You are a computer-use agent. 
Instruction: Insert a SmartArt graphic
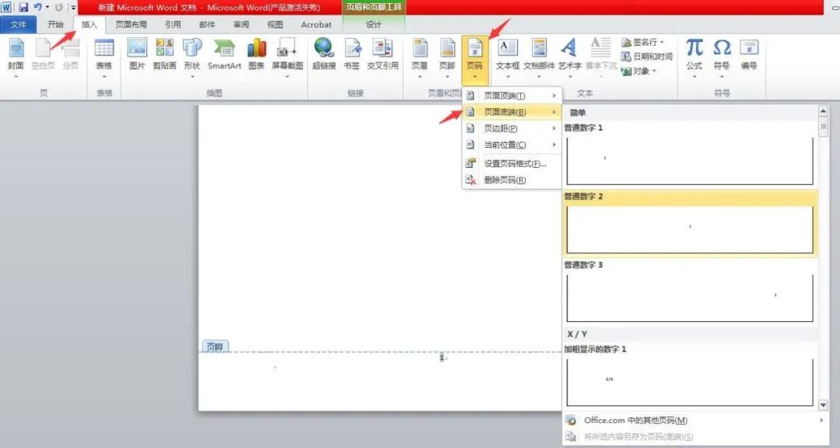click(225, 54)
